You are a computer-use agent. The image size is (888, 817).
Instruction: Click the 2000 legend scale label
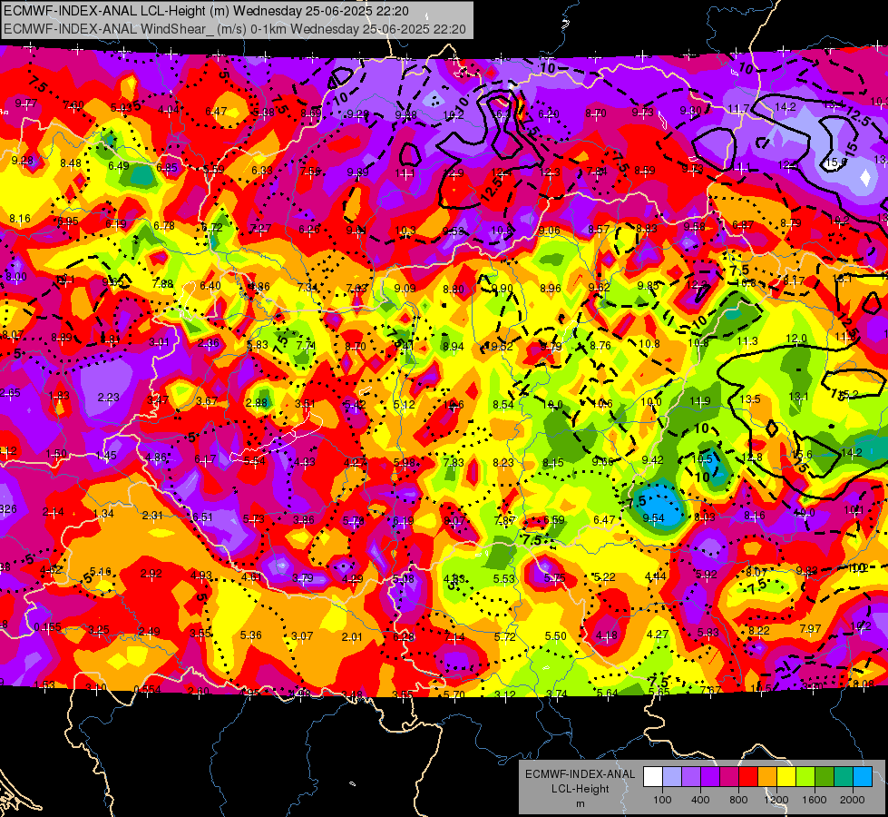[x=853, y=800]
